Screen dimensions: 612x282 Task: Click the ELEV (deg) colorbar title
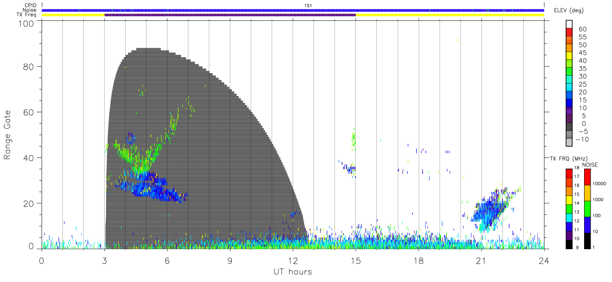click(569, 10)
